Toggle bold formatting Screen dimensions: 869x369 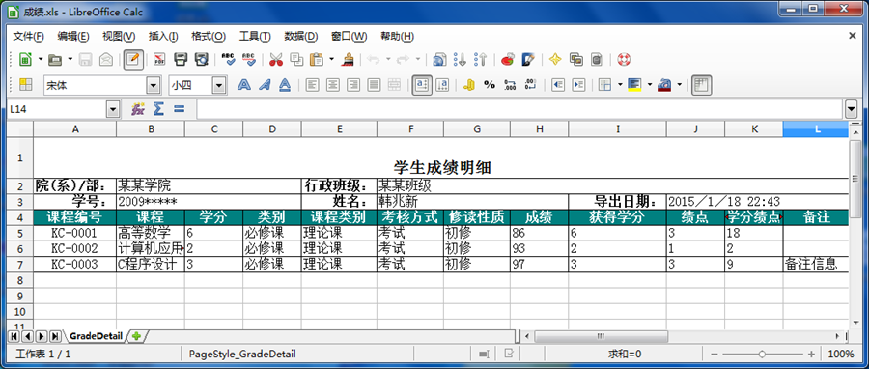pos(244,85)
